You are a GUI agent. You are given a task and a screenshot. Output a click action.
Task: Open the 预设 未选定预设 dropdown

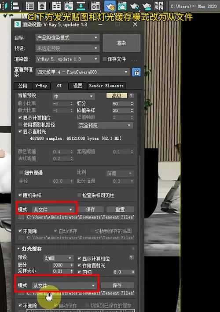coord(67,48)
